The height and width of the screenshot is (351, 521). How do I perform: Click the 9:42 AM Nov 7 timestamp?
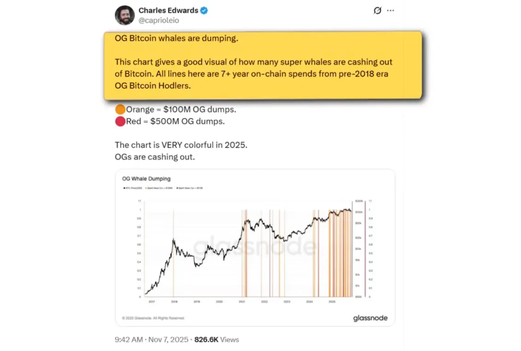[x=151, y=340]
